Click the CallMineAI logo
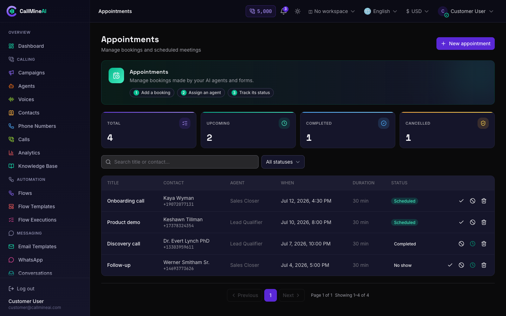The height and width of the screenshot is (316, 506). tap(26, 11)
